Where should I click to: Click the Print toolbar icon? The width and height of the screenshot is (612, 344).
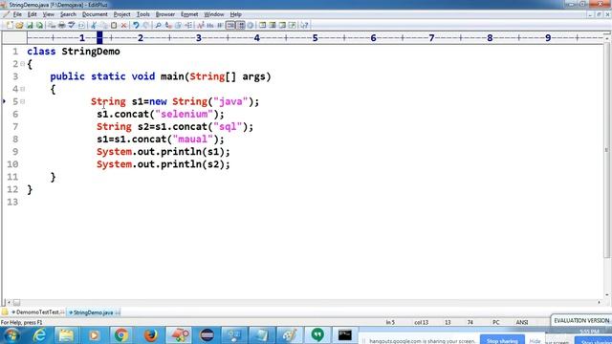[x=61, y=26]
